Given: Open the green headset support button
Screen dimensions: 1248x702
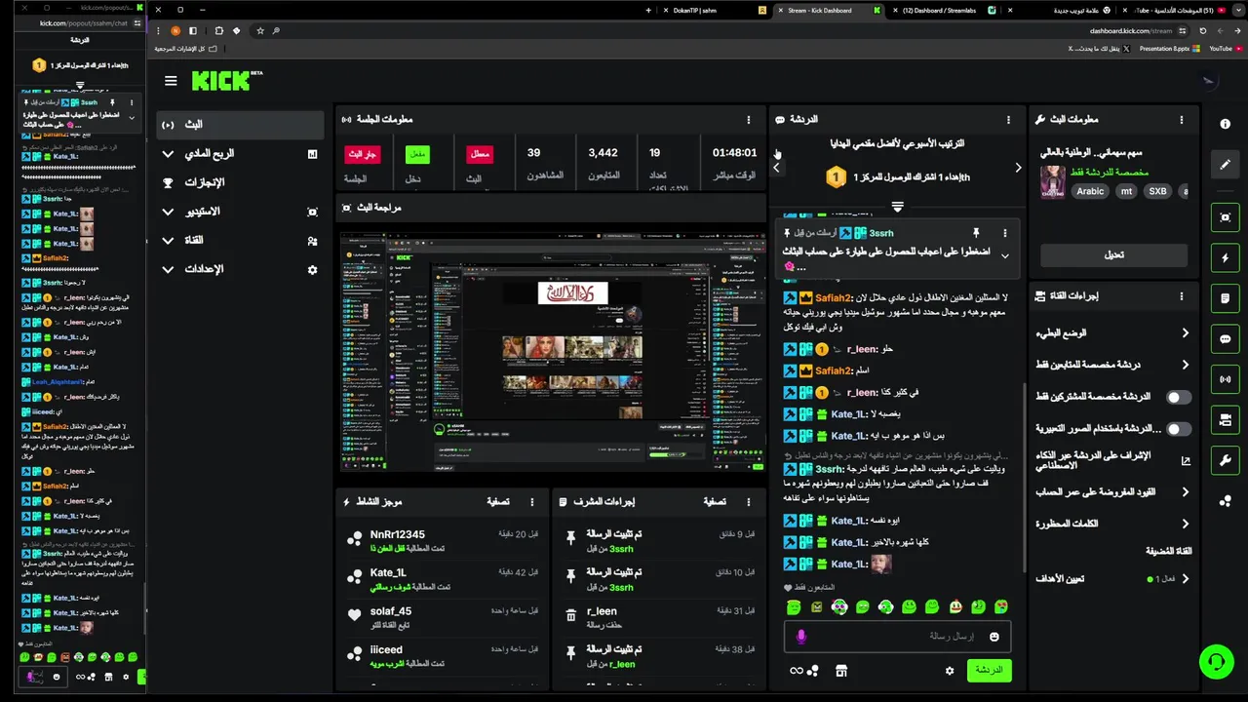Looking at the screenshot, I should pos(1216,662).
